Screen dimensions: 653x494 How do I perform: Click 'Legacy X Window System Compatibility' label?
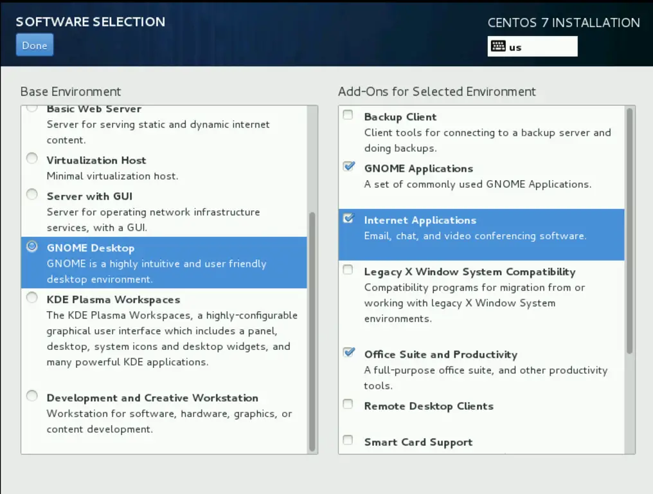(x=470, y=272)
